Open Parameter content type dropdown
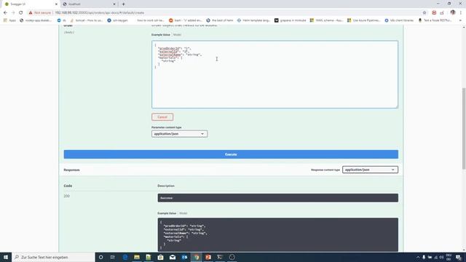The height and width of the screenshot is (262, 466). pos(179,134)
